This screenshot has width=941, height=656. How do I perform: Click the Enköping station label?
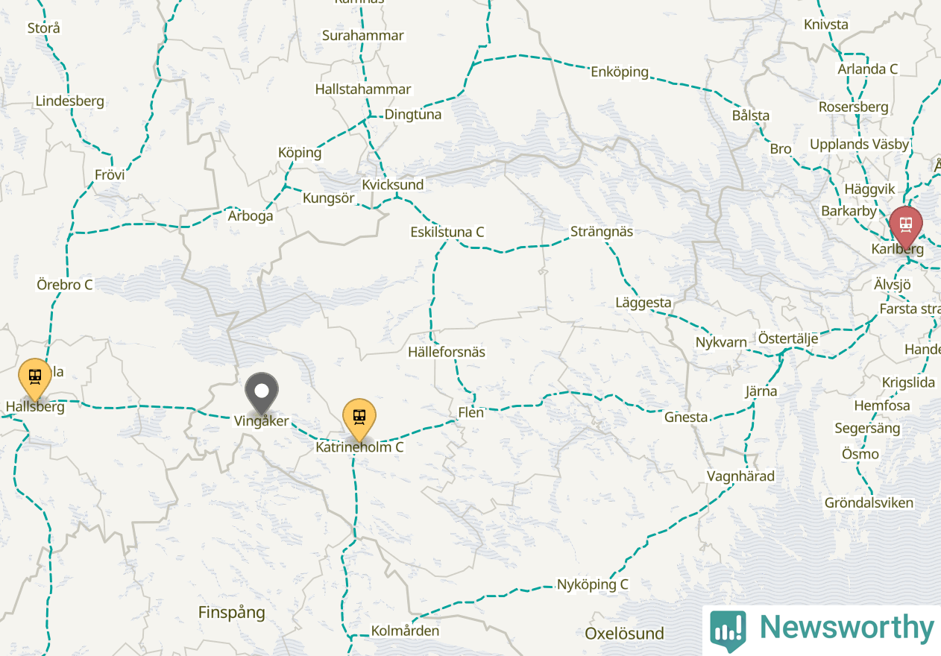coord(620,72)
